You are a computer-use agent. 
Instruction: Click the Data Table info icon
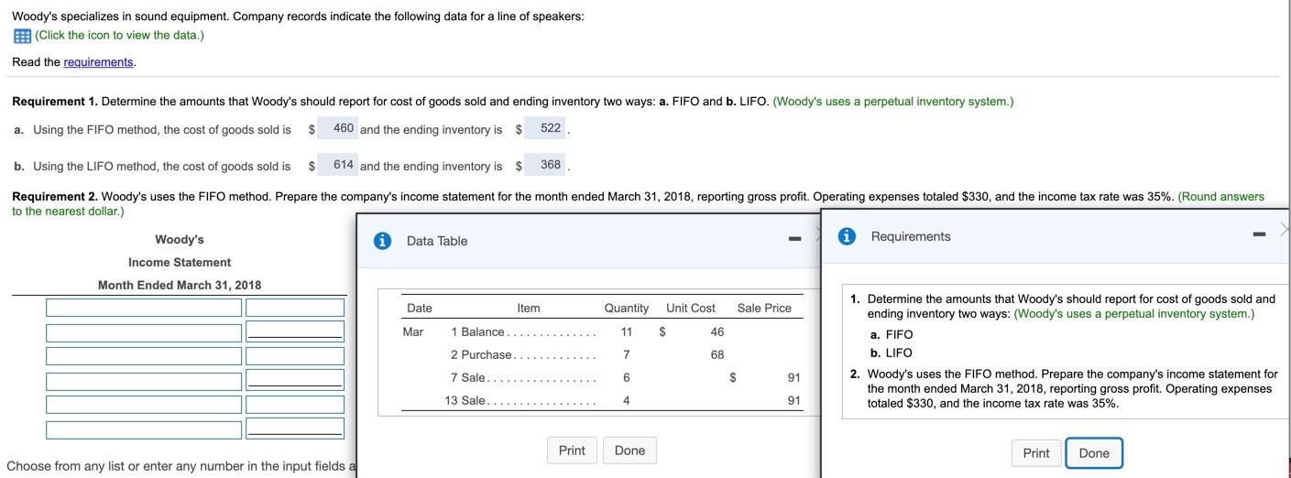(384, 241)
